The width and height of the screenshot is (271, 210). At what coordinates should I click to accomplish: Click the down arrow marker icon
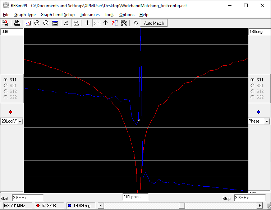pyautogui.click(x=87, y=23)
